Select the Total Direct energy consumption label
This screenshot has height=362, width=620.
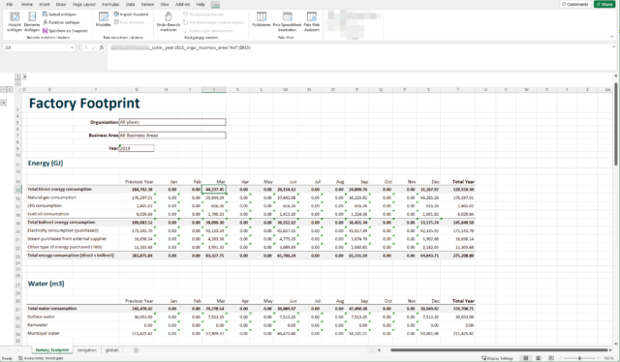[59, 190]
